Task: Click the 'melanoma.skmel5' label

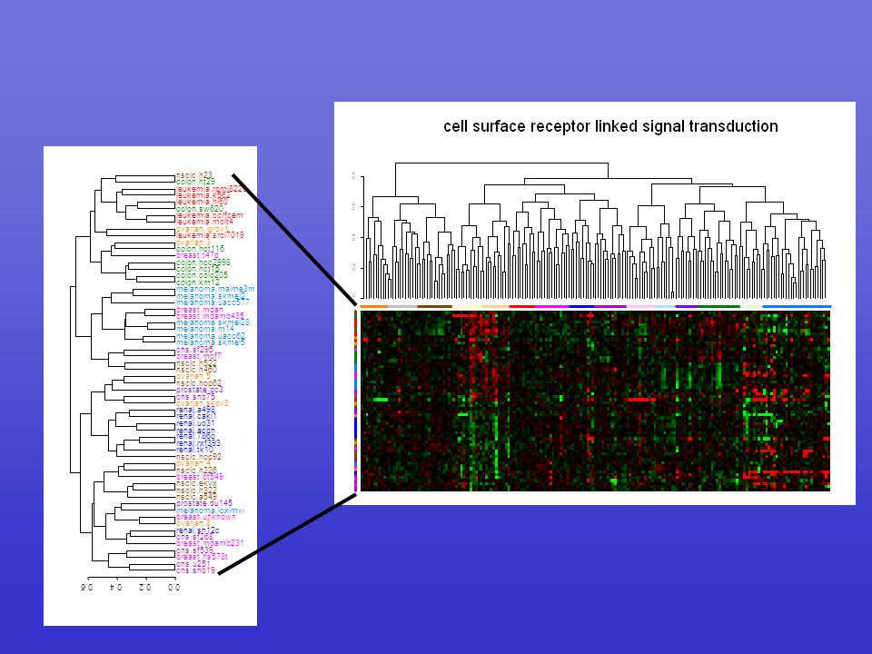Action: (x=211, y=342)
